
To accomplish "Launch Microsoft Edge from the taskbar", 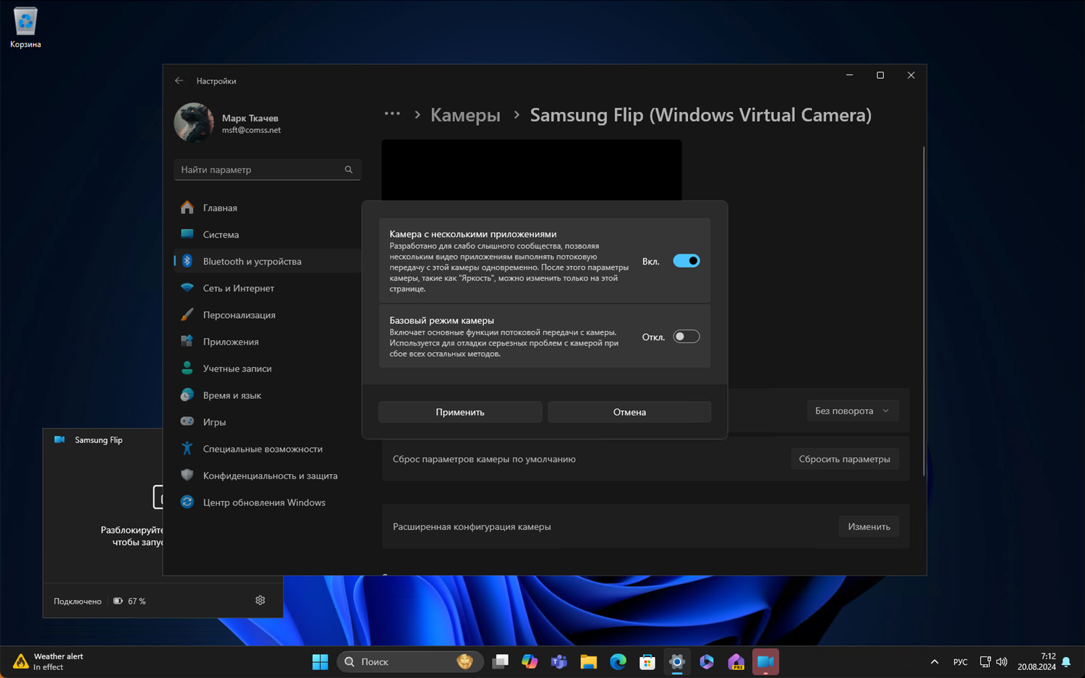I will click(x=618, y=661).
